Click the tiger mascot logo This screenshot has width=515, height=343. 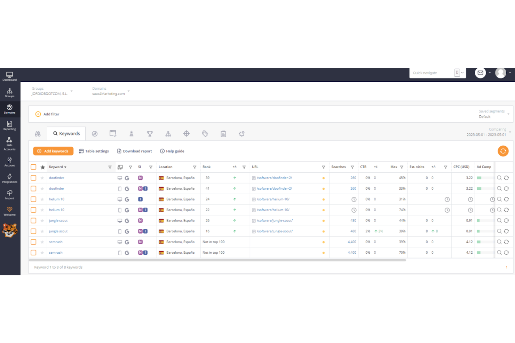9,230
